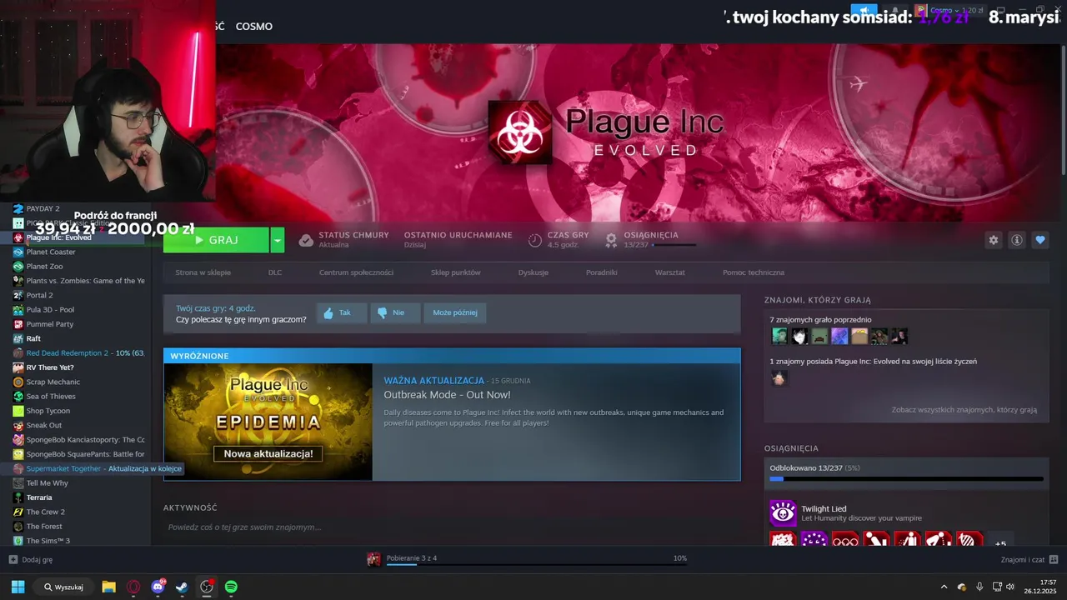Open the Centrum społeczności tab
This screenshot has height=600, width=1067.
pos(356,272)
